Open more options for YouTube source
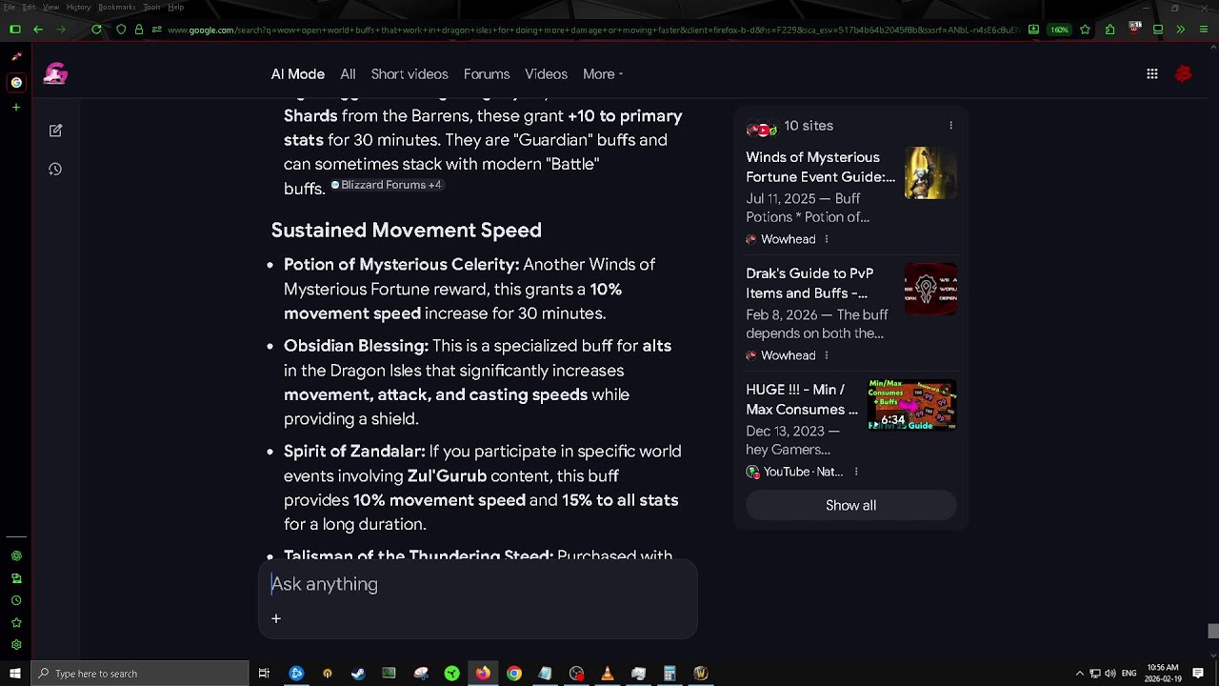The height and width of the screenshot is (686, 1219). click(x=856, y=472)
